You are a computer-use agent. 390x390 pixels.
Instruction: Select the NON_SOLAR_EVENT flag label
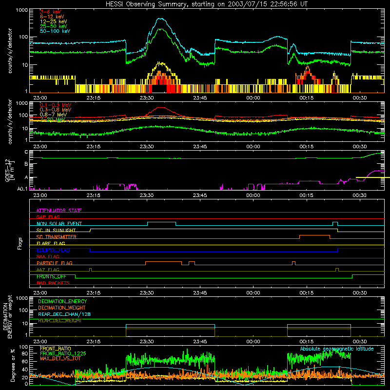(59, 224)
